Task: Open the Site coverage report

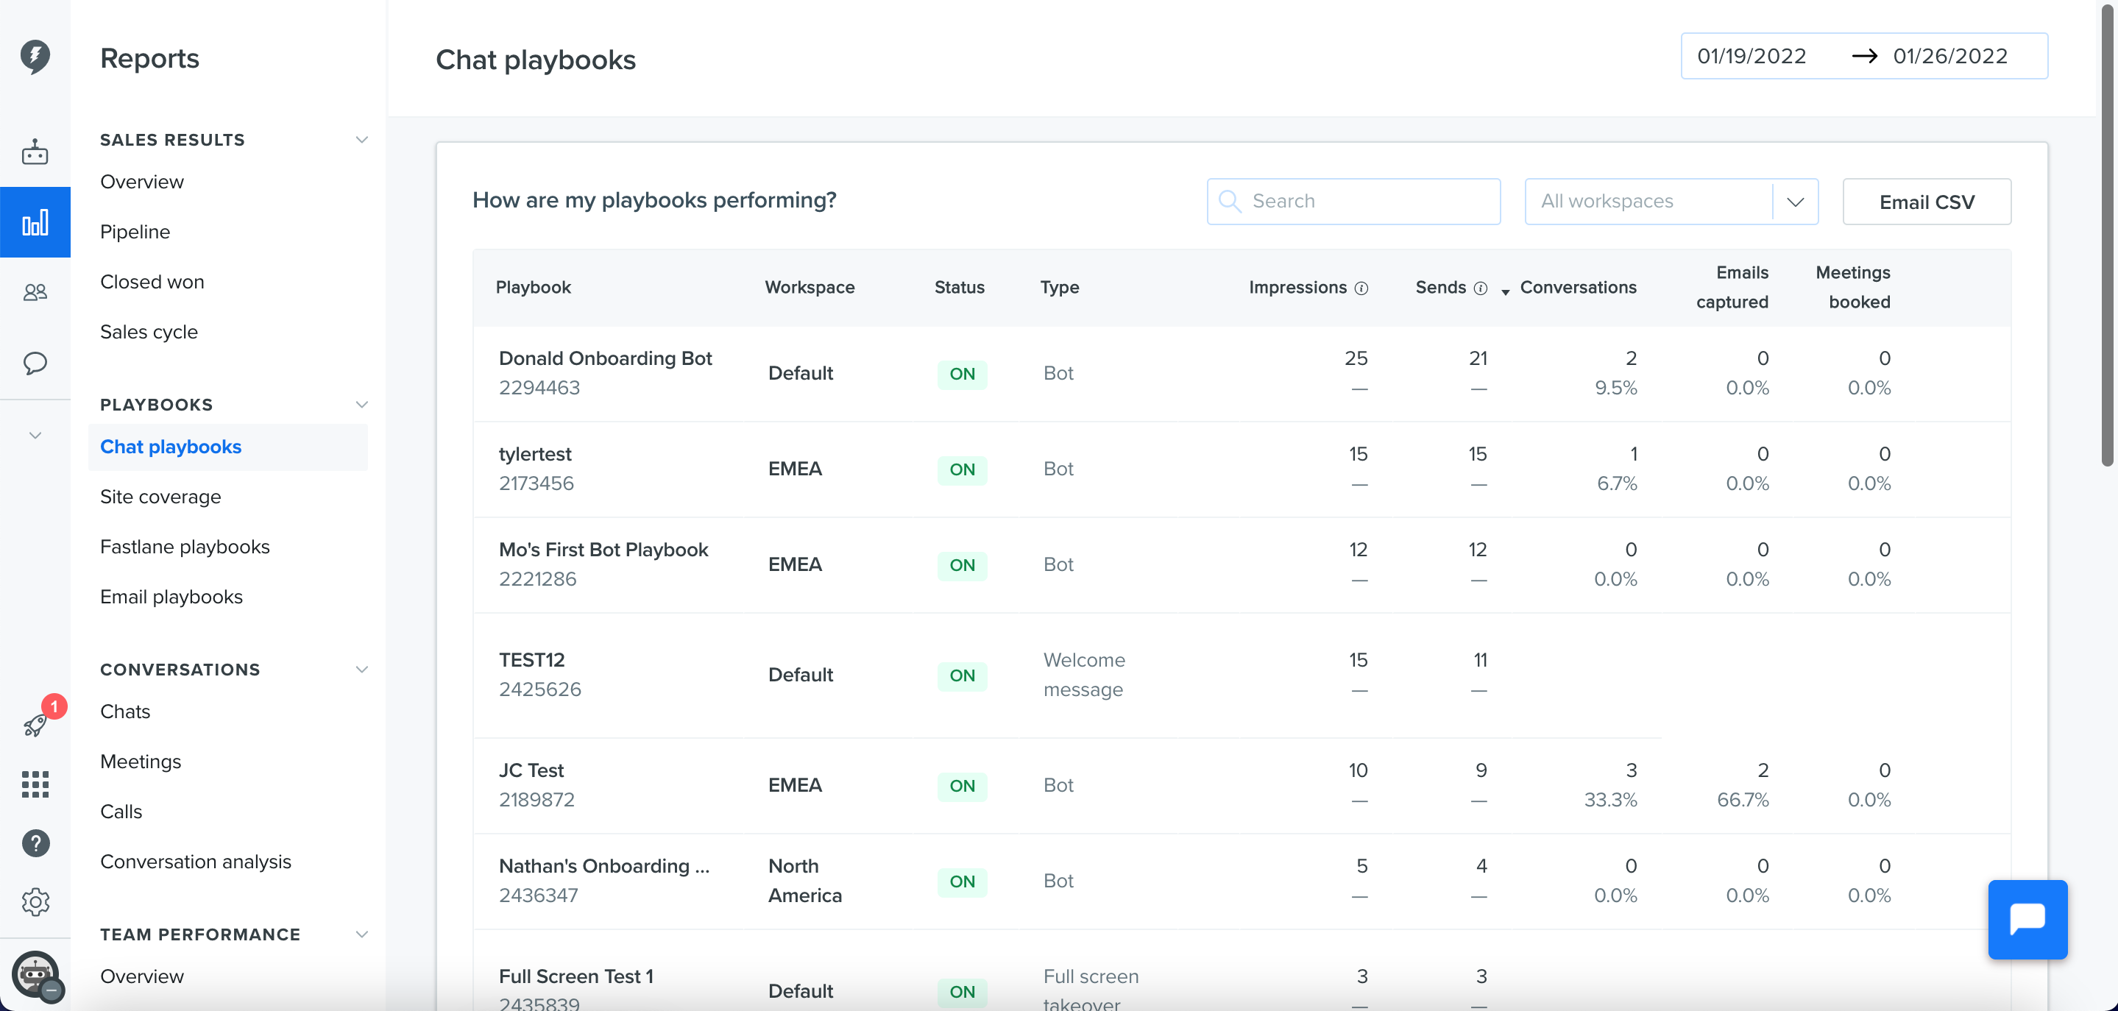Action: click(160, 497)
